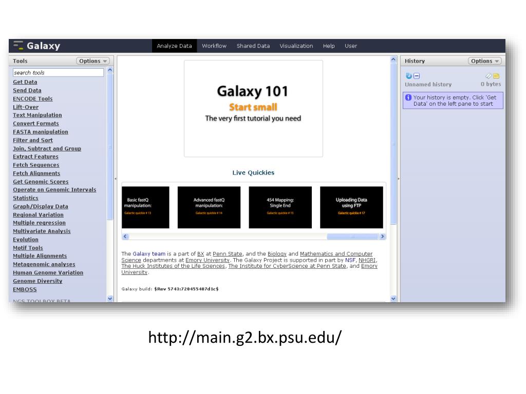Collapse all history items using minus icon
The image size is (526, 394).
click(416, 76)
